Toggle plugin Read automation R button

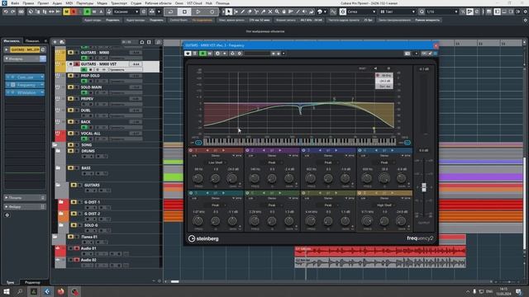[203, 53]
